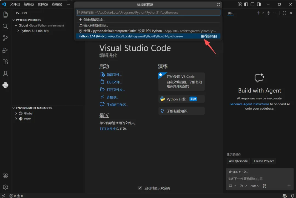Image resolution: width=296 pixels, height=198 pixels.
Task: Click the remote window status bar icon
Action: pos(3,196)
